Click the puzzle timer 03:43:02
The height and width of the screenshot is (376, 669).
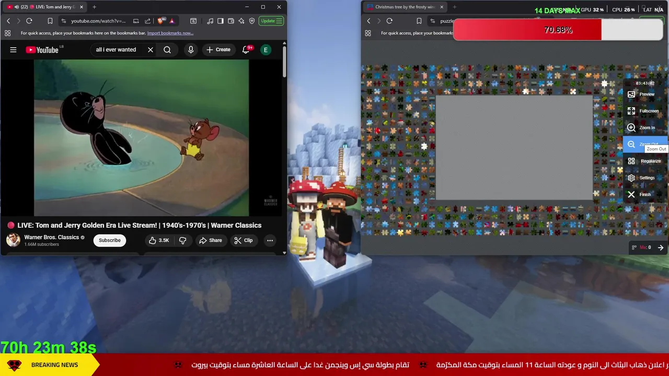point(645,83)
